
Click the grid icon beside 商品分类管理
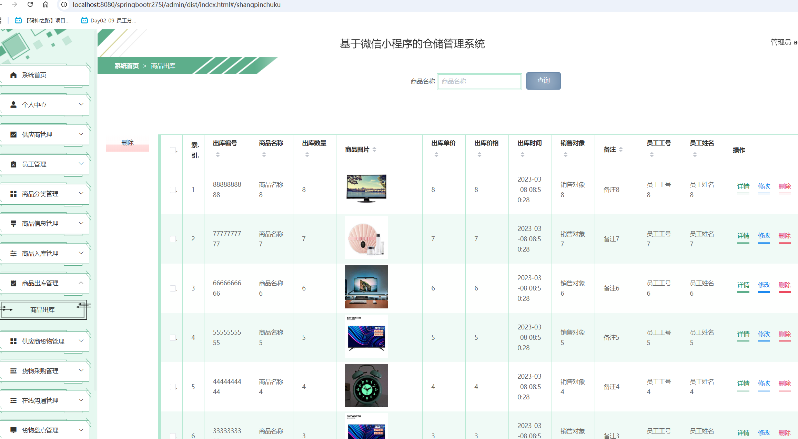[13, 194]
